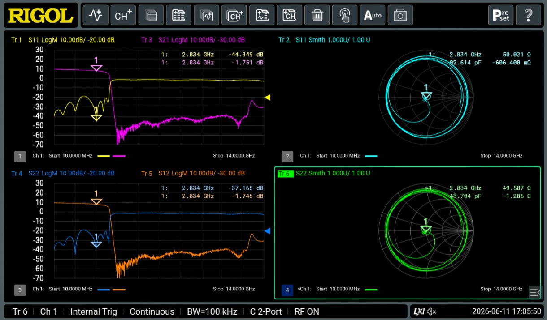This screenshot has height=320, width=547.
Task: Click the RIGOL logo
Action: (x=41, y=16)
